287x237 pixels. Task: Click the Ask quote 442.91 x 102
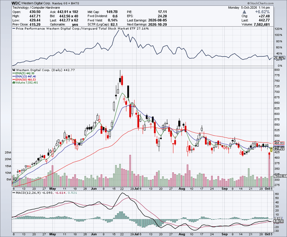68,12
